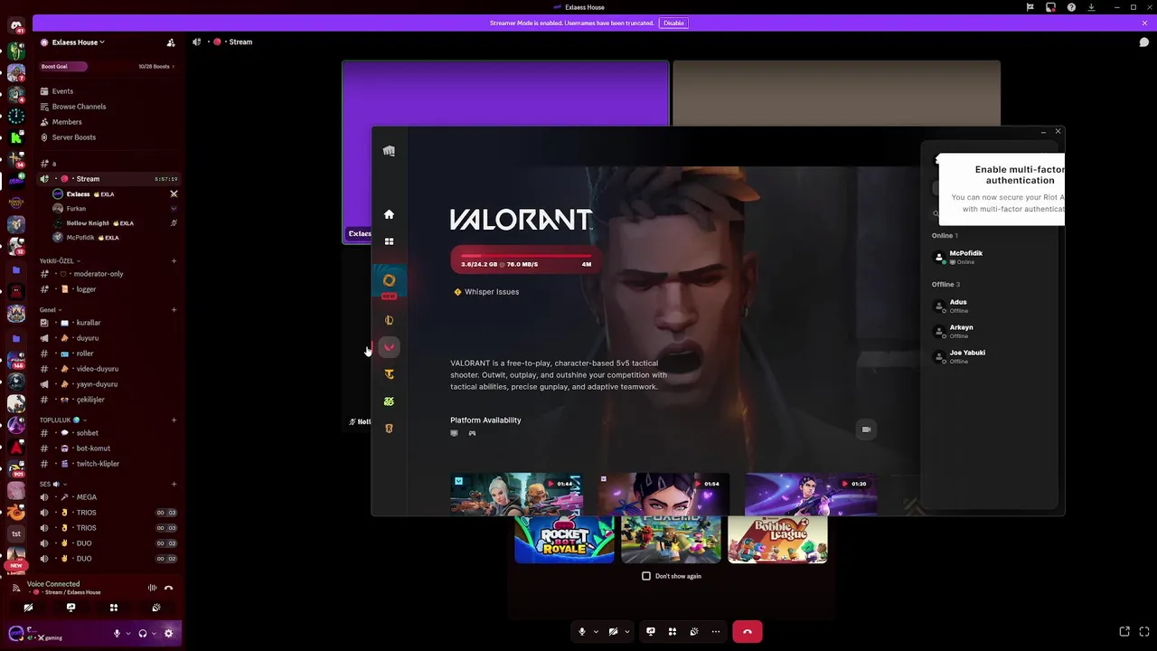The height and width of the screenshot is (651, 1157).
Task: Mute microphone in user panel
Action: [x=117, y=633]
